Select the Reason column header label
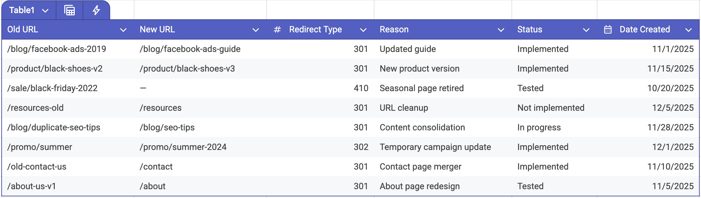 click(x=394, y=30)
